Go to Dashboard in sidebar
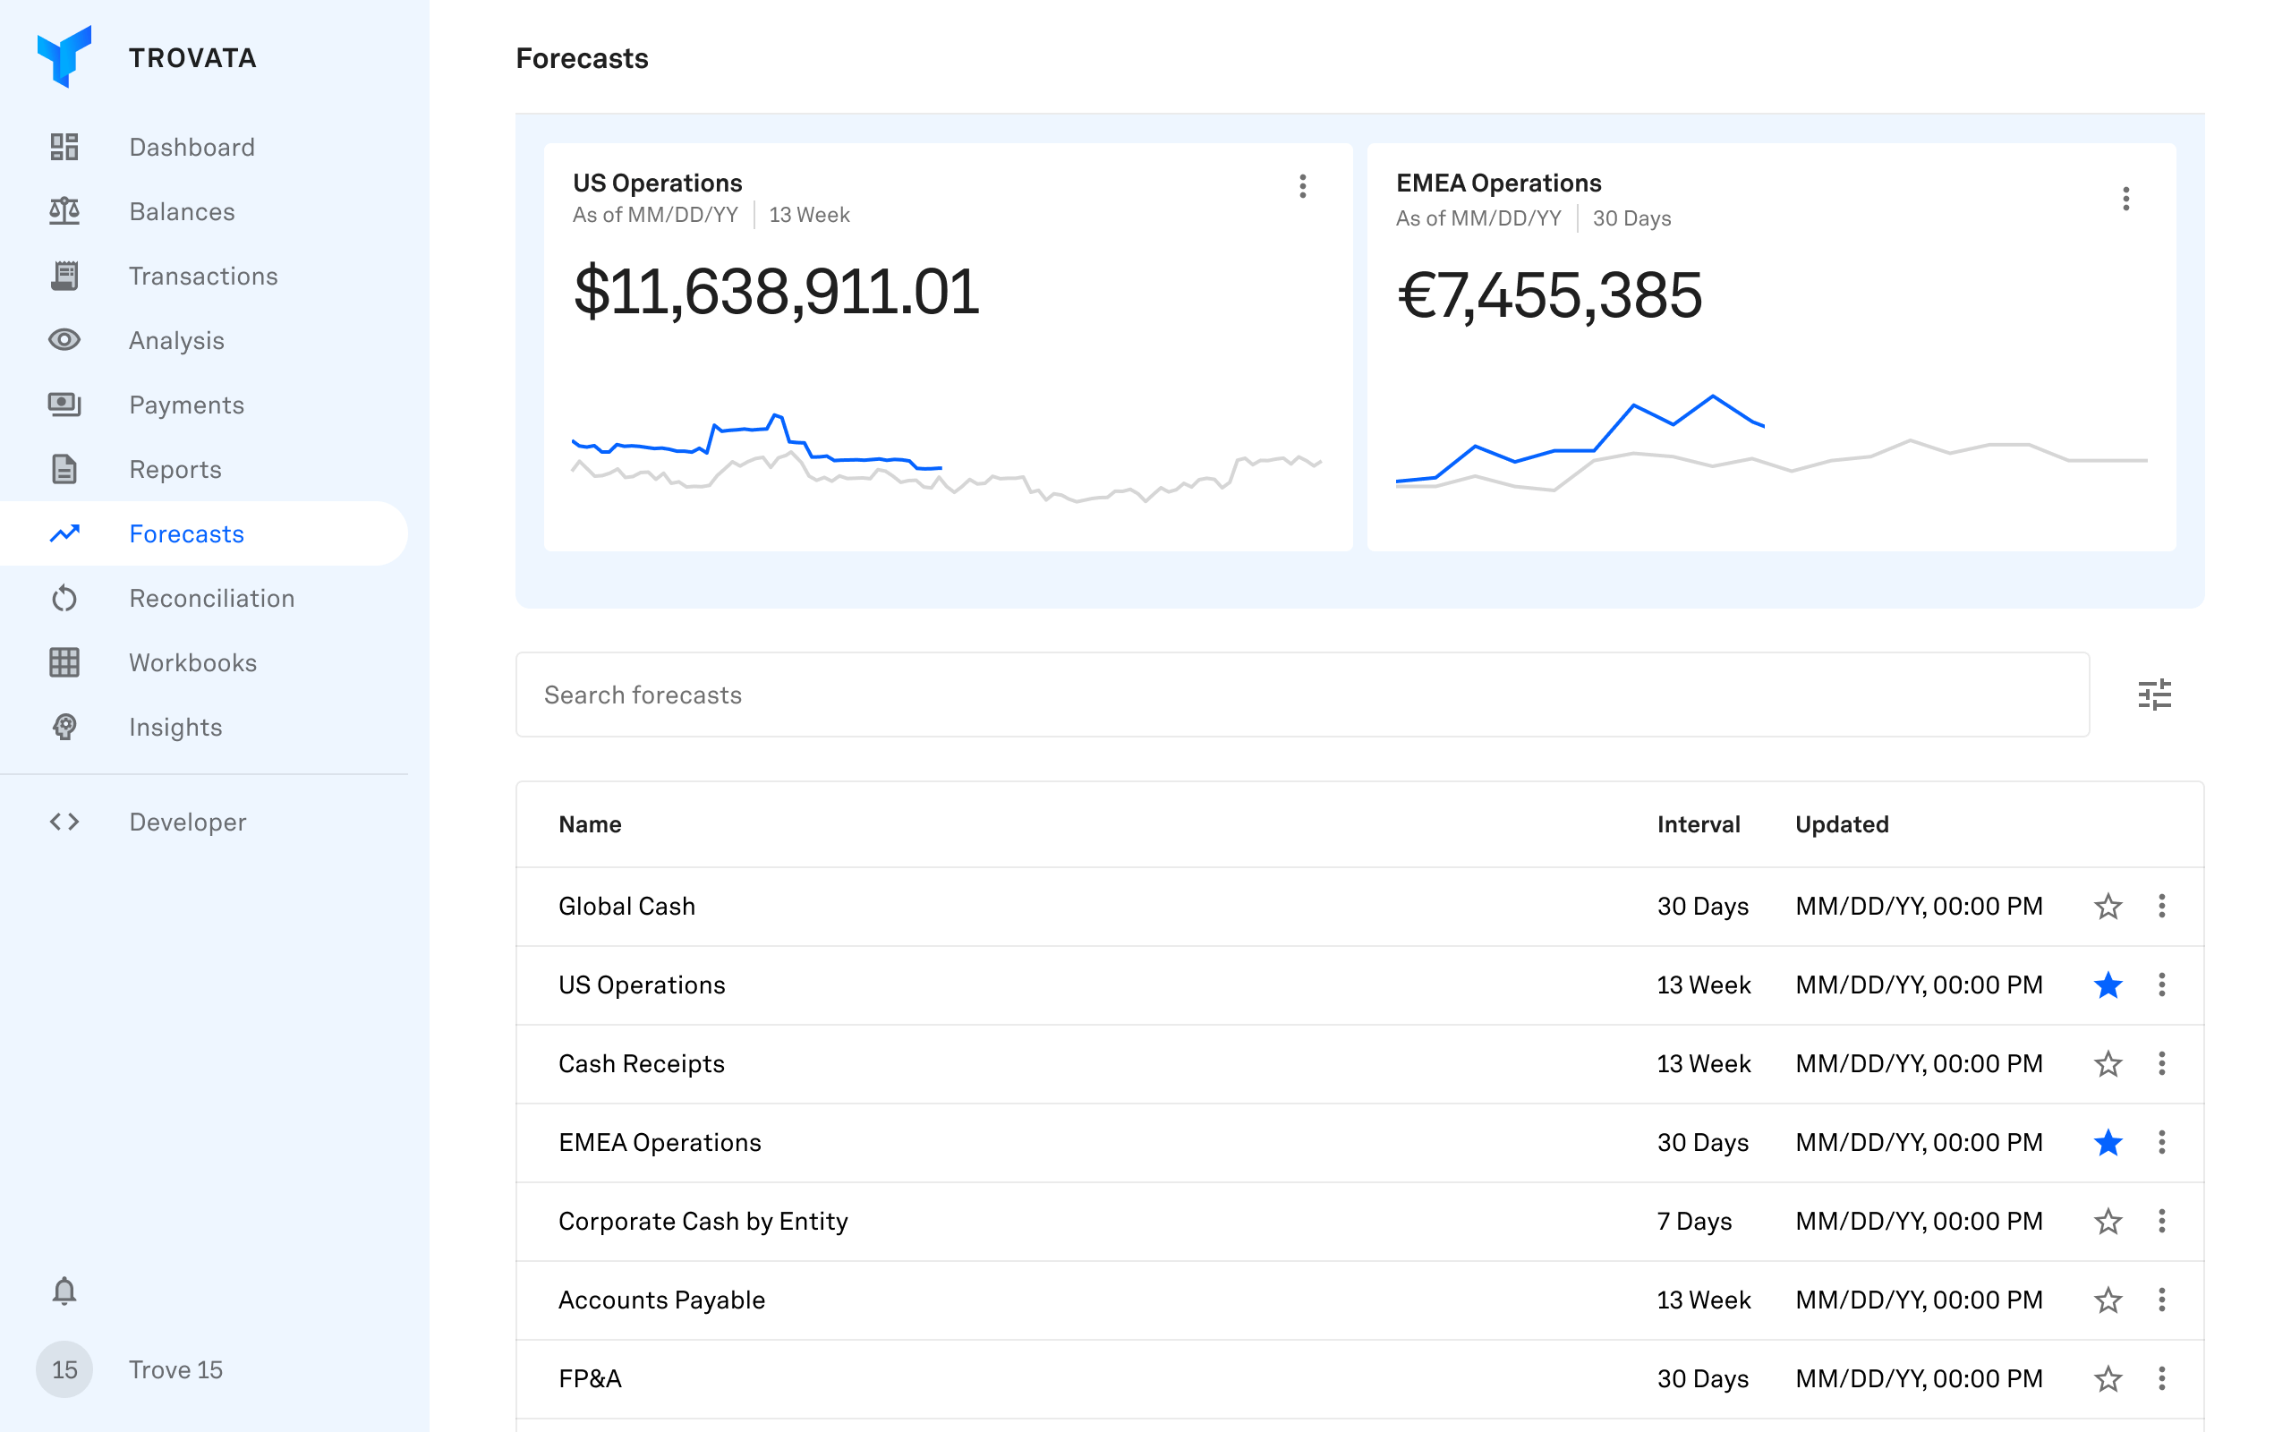The height and width of the screenshot is (1432, 2291). (192, 147)
